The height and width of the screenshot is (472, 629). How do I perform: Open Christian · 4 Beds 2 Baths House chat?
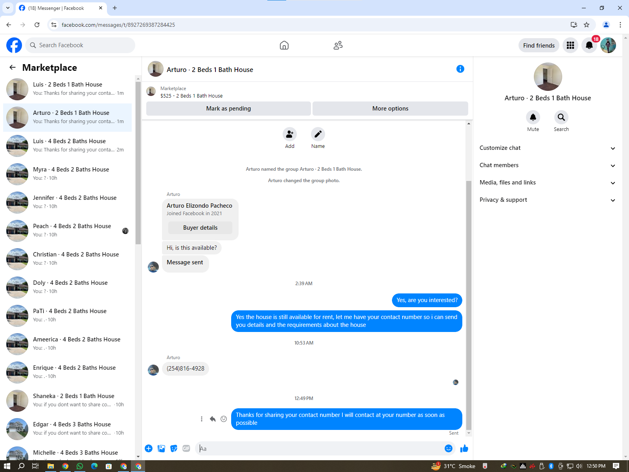(x=68, y=259)
